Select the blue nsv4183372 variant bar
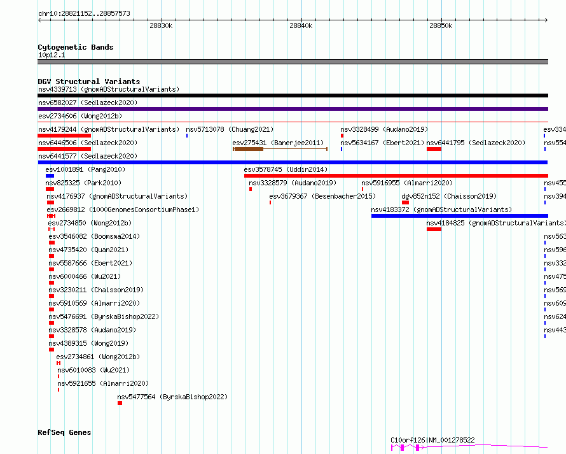The image size is (566, 454). [460, 216]
